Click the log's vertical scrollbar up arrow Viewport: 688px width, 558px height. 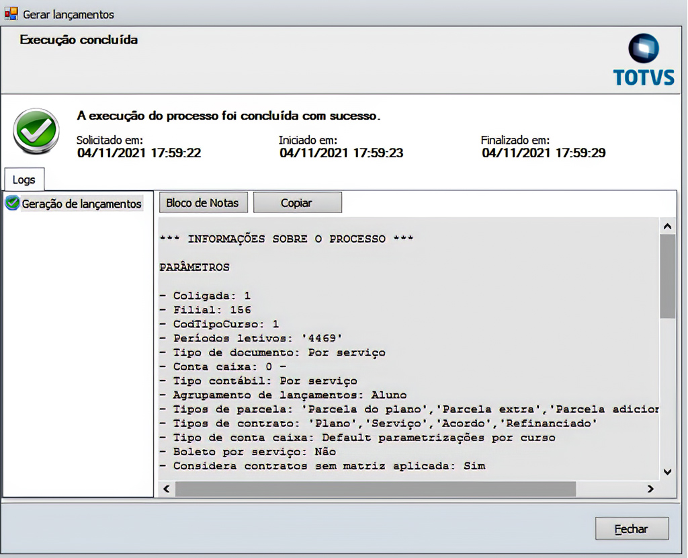click(x=667, y=227)
